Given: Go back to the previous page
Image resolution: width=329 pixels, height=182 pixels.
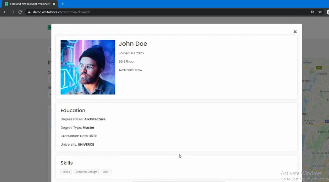Looking at the screenshot, I should coord(5,12).
